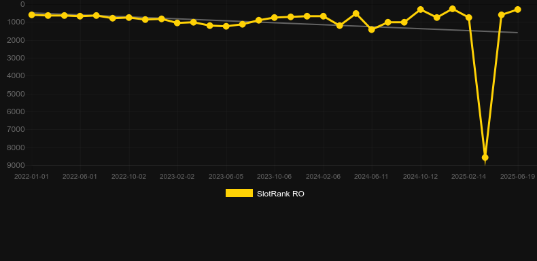
Task: Select the data point above 2025-02-14
Action: click(469, 18)
